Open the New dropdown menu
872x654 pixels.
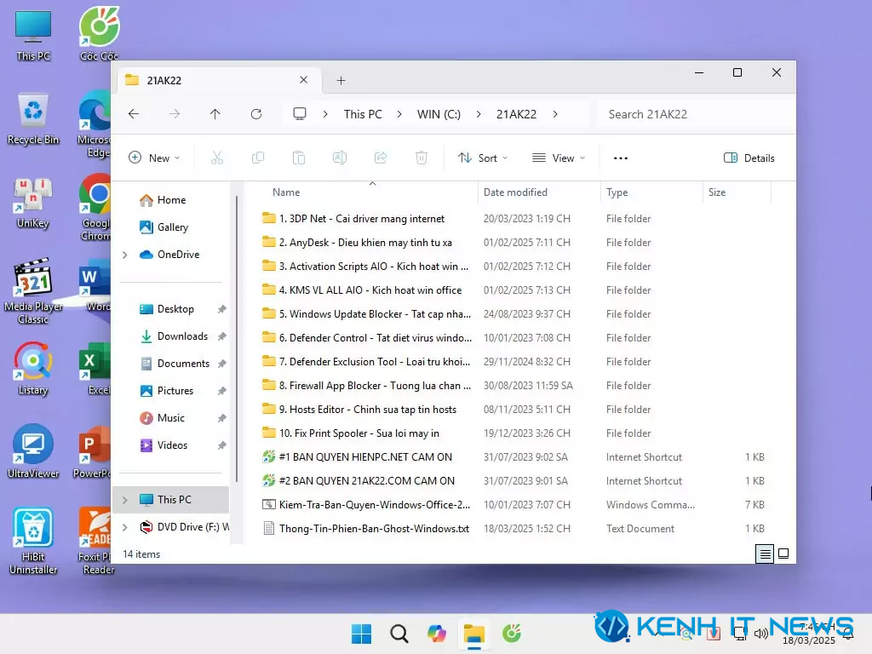tap(154, 158)
